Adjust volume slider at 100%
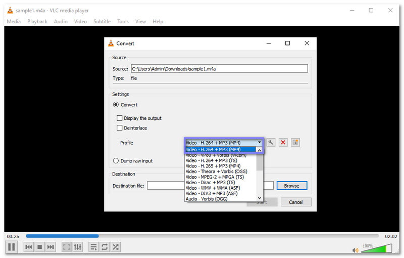The image size is (404, 258). point(376,249)
